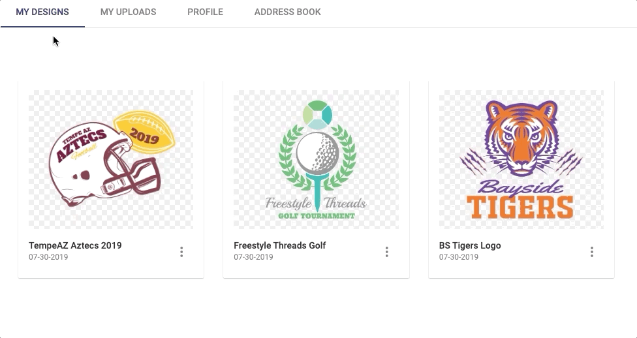Viewport: 637px width, 338px height.
Task: Click the date under Freestyle Threads Golf
Action: tap(253, 257)
